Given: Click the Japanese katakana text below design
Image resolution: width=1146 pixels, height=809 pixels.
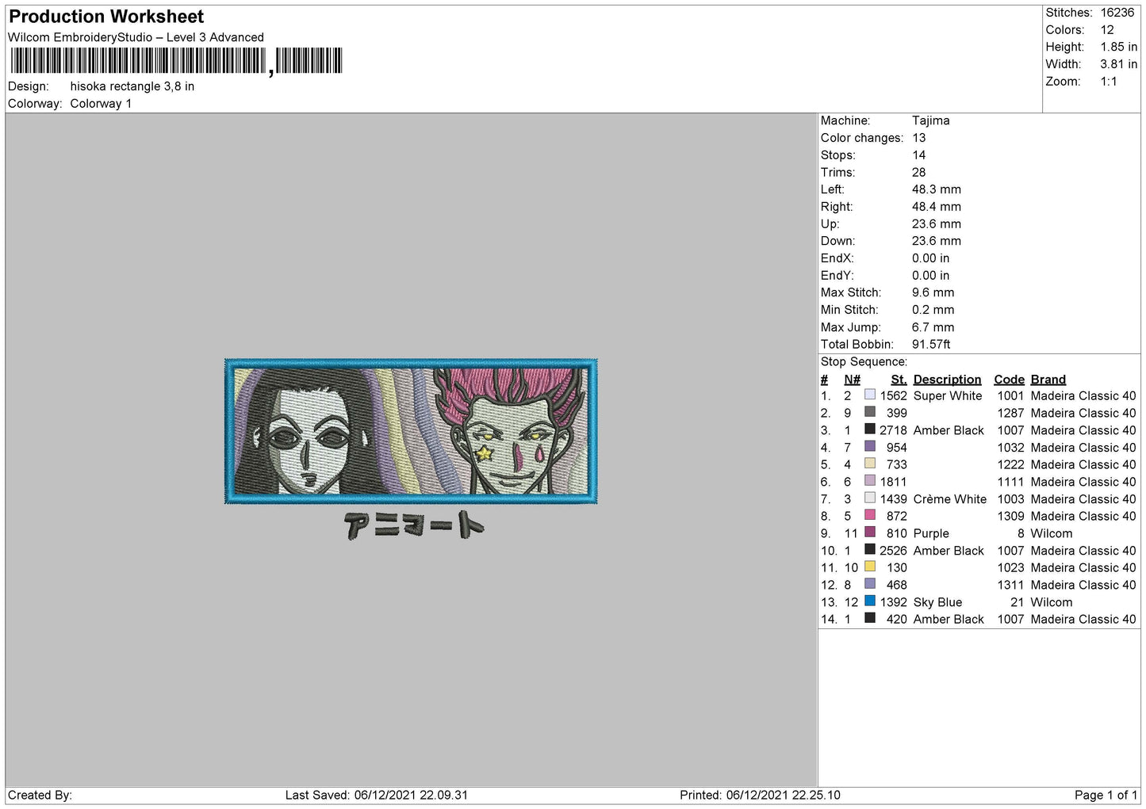Looking at the screenshot, I should [414, 525].
